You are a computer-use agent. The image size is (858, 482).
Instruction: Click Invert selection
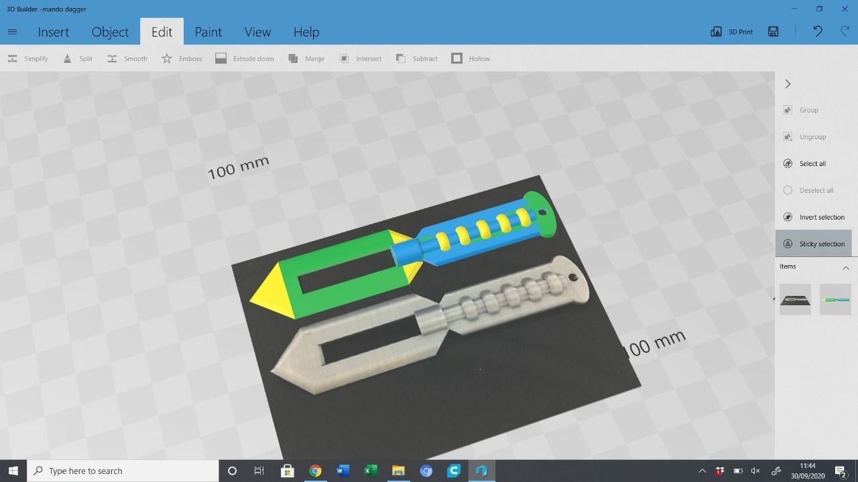[814, 217]
